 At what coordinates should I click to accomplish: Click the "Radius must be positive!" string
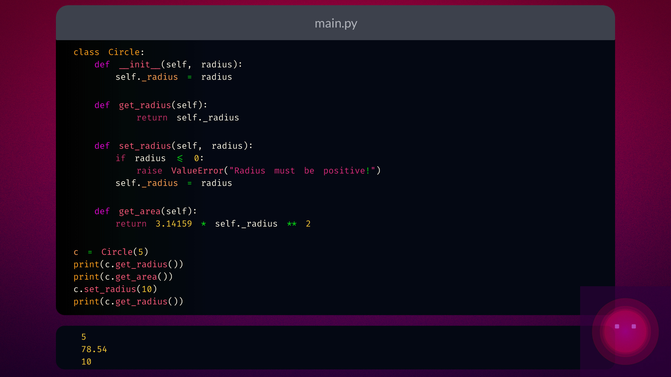[x=302, y=171]
